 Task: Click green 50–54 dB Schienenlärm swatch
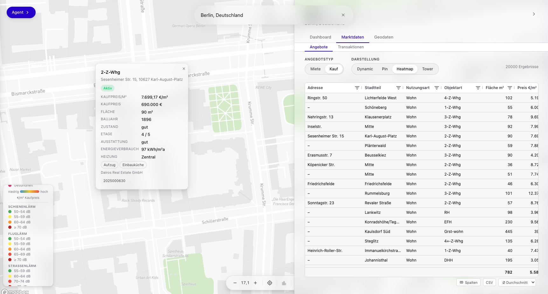click(x=10, y=212)
